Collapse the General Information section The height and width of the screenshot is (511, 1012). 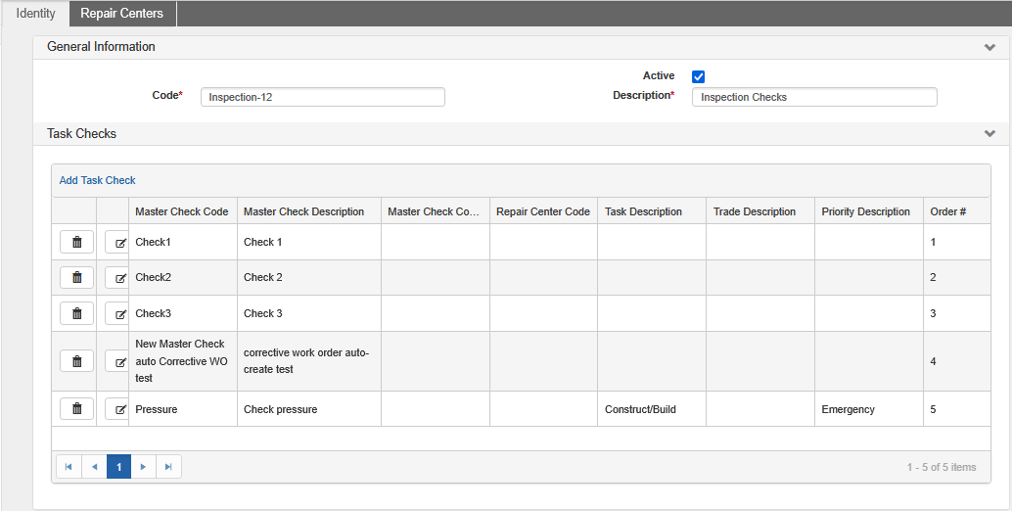click(989, 47)
